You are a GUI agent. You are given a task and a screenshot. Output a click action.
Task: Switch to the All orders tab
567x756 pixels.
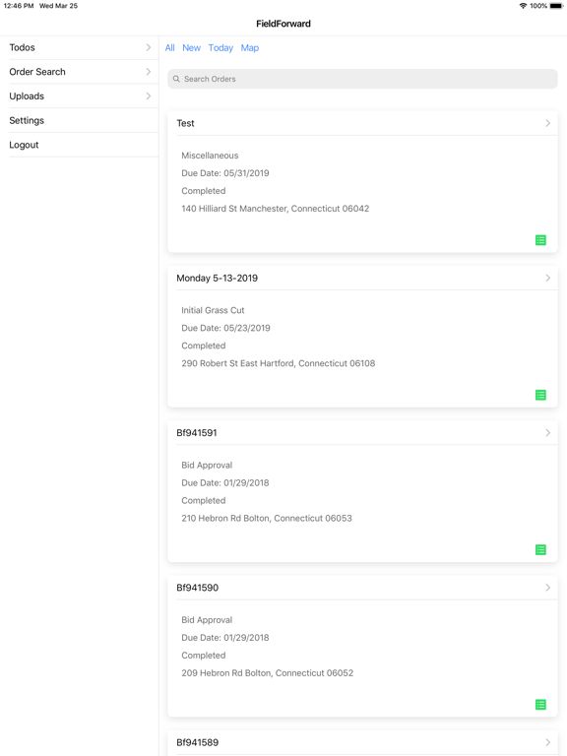click(x=169, y=47)
